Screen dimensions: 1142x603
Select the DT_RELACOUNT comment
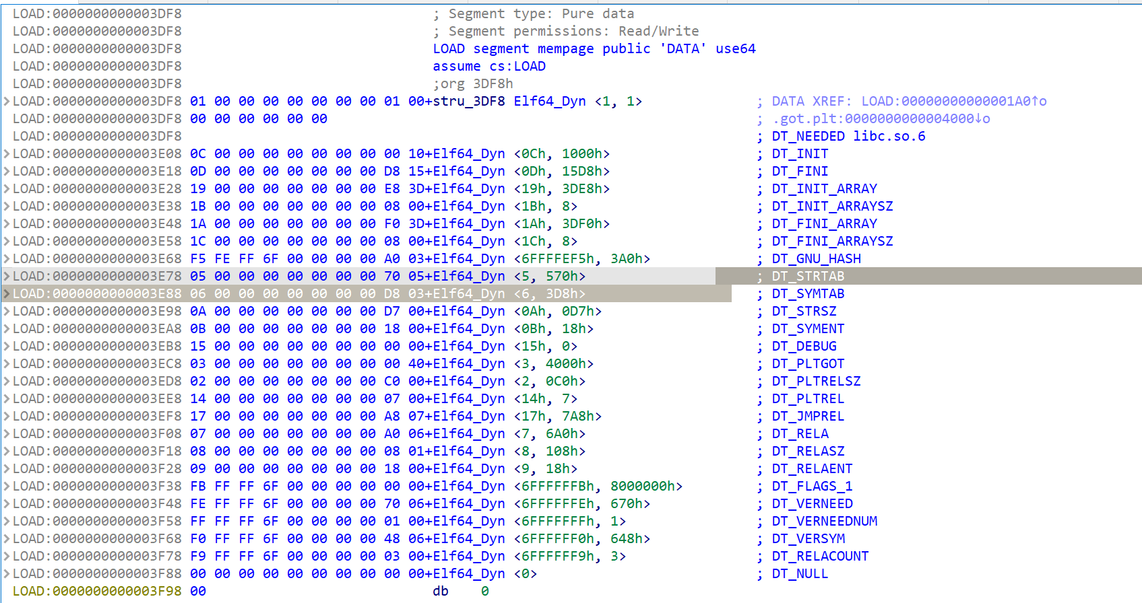tap(820, 556)
